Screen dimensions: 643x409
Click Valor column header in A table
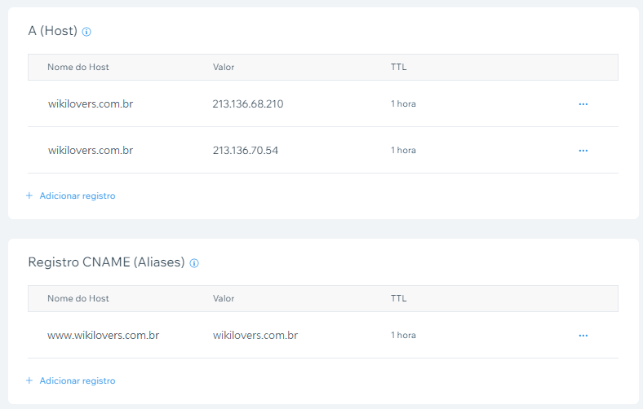(224, 67)
